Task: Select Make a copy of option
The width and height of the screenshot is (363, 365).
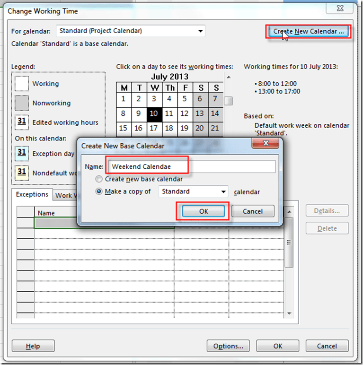Action: 98,191
